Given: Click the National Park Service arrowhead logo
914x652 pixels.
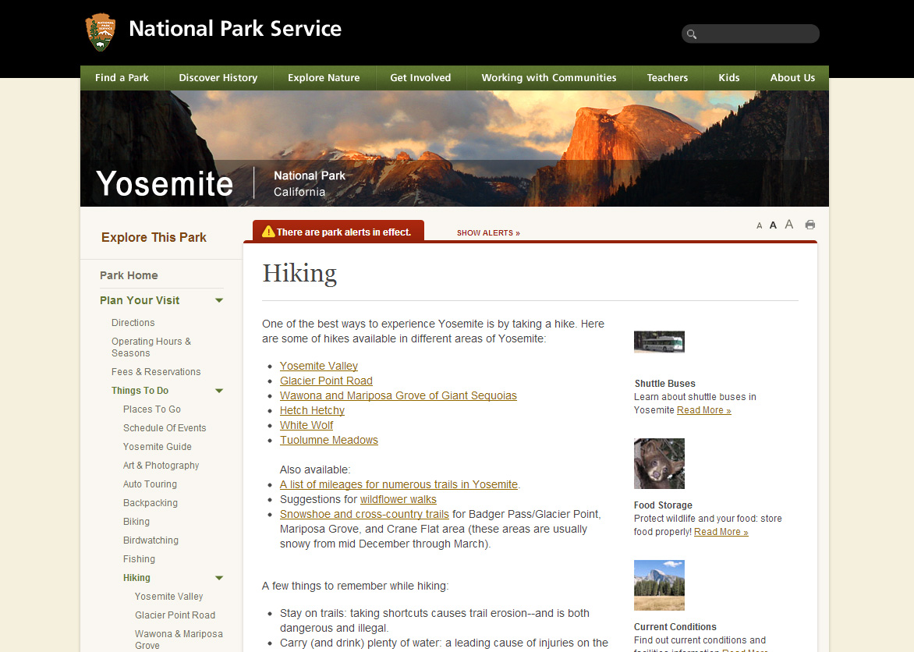Looking at the screenshot, I should tap(100, 32).
